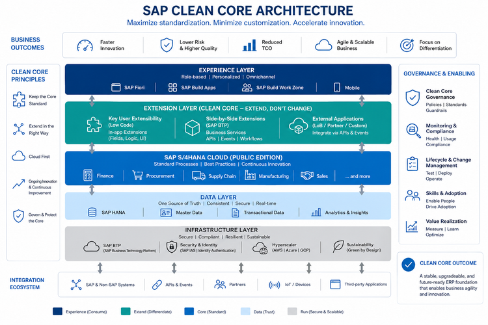Click the SAP Build Apps grid icon

click(x=172, y=87)
